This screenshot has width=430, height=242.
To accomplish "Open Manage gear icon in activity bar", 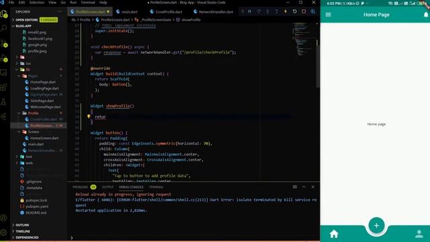I will coord(4,233).
